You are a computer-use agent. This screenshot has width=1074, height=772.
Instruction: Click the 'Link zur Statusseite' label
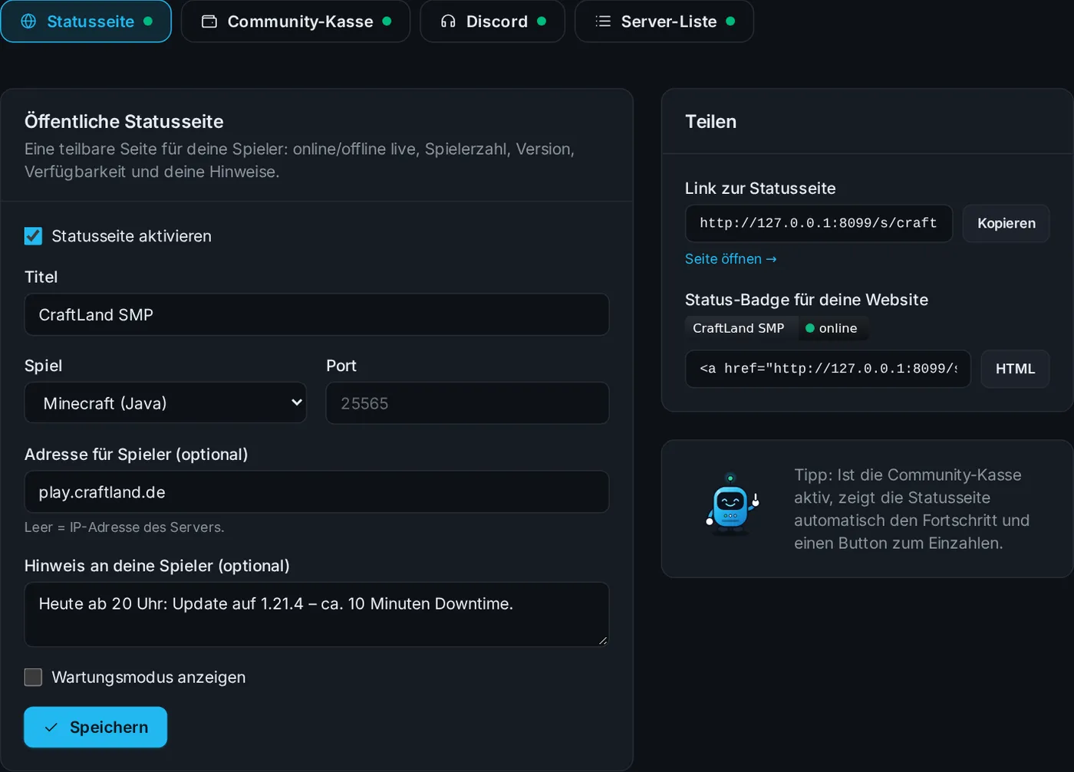pyautogui.click(x=760, y=189)
